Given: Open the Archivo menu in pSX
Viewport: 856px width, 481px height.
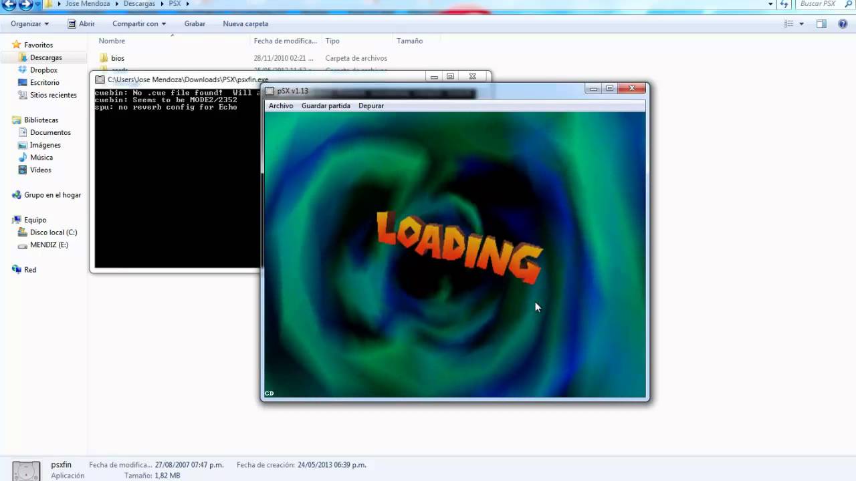Looking at the screenshot, I should 281,106.
